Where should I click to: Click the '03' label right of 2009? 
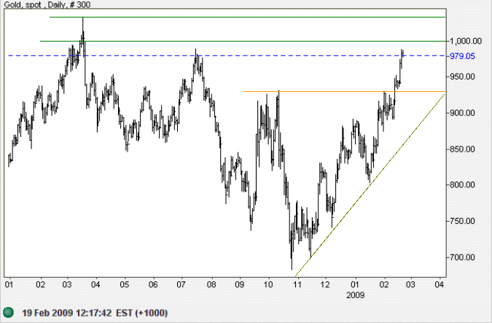pos(410,284)
